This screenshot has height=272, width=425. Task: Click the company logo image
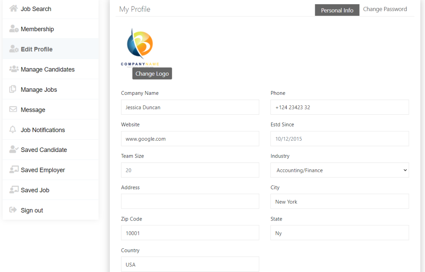[x=140, y=47]
